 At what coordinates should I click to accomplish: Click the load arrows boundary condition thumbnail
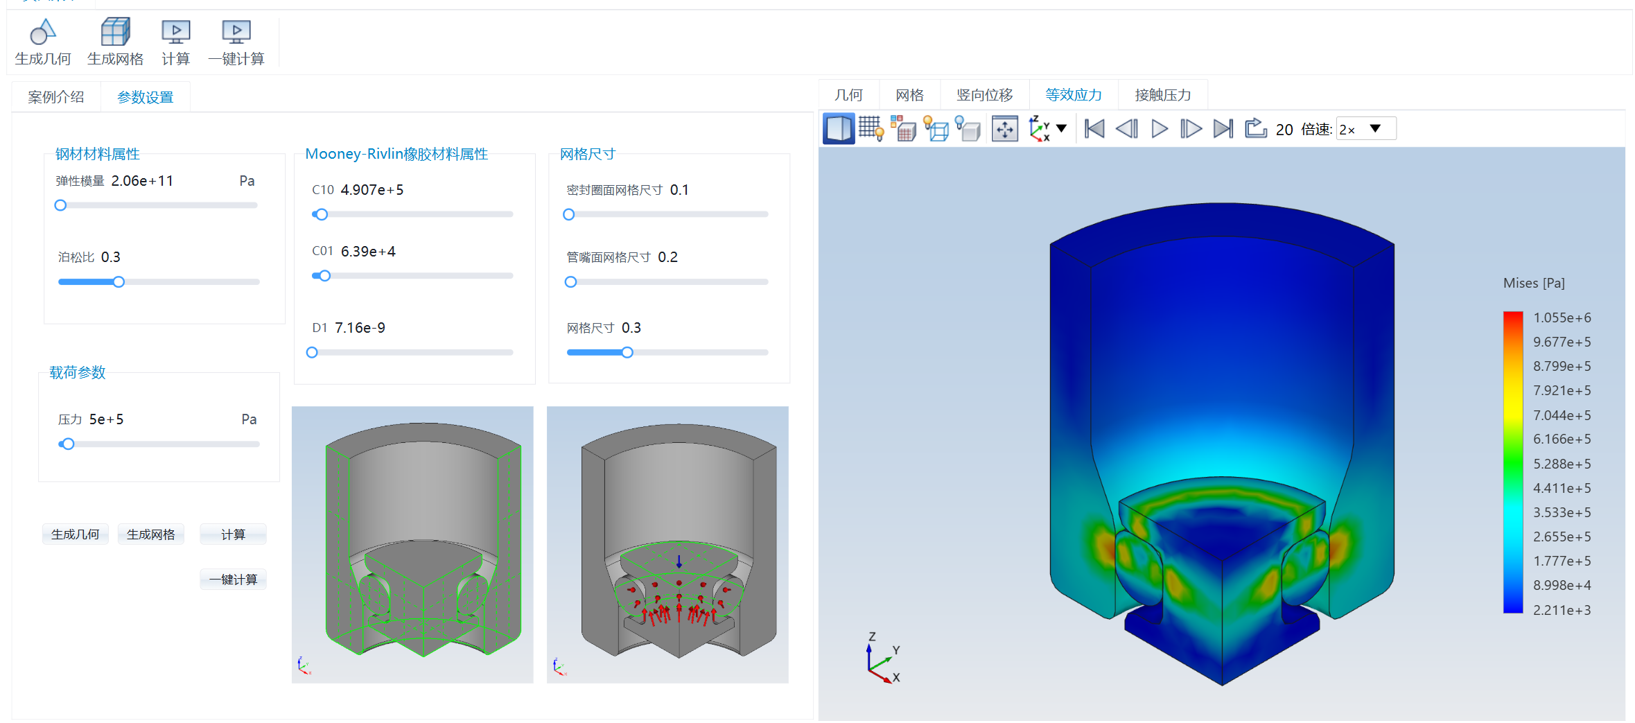tap(667, 545)
